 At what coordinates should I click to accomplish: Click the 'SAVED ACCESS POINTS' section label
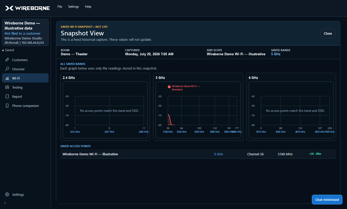coord(75,146)
